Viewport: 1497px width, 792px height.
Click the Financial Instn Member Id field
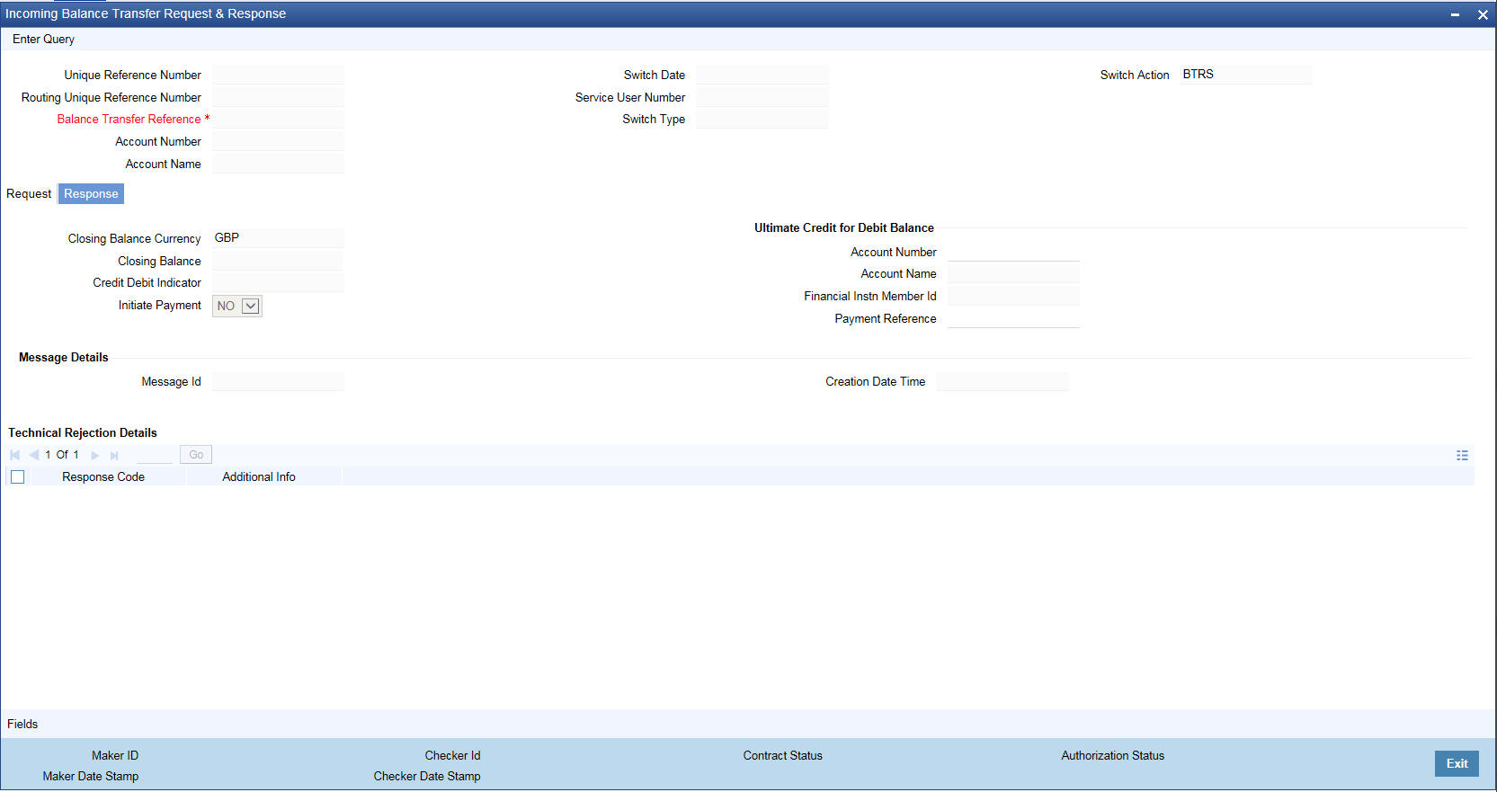[1013, 296]
